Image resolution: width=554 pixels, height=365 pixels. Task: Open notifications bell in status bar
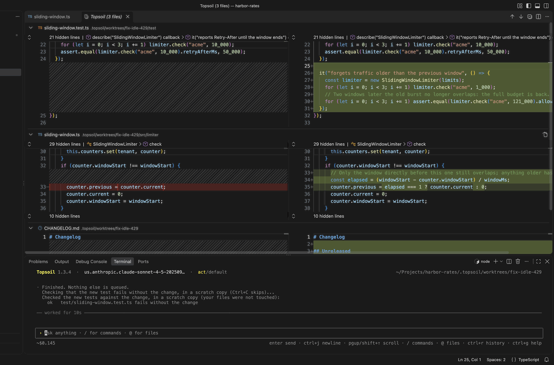[x=547, y=359]
